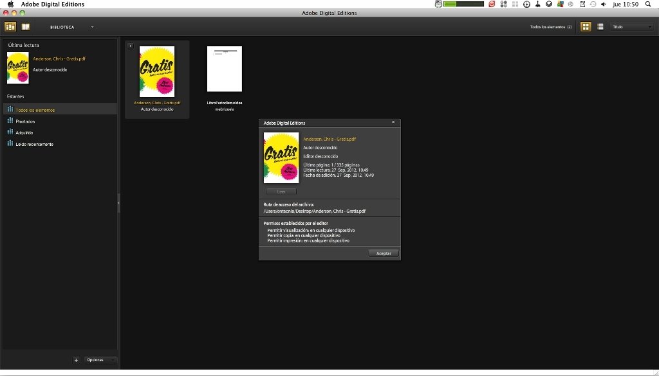
Task: Add a new shelf with the plus button
Action: click(x=76, y=360)
